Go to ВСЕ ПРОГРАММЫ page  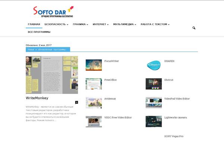(x=39, y=32)
